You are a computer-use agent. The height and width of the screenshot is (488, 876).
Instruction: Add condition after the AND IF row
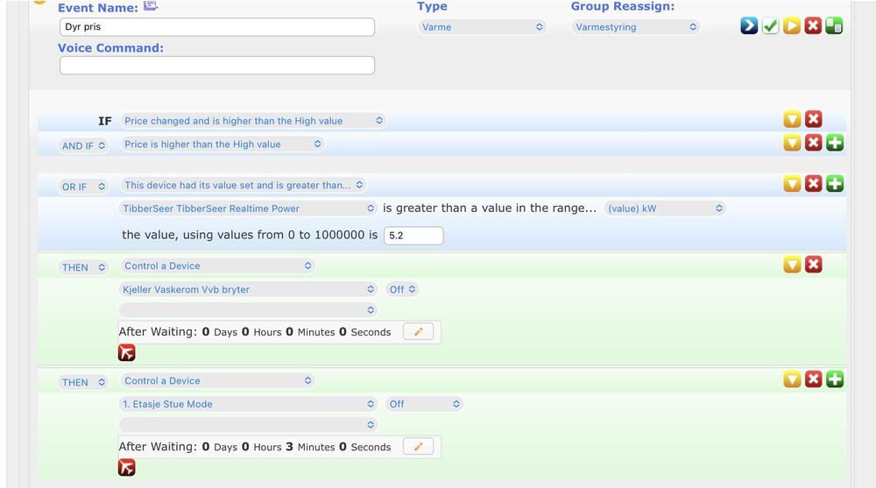[x=835, y=143]
